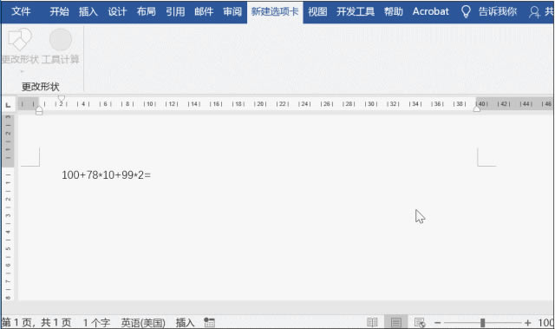Click the 告诉我你 search box
This screenshot has width=555, height=329.
point(498,11)
